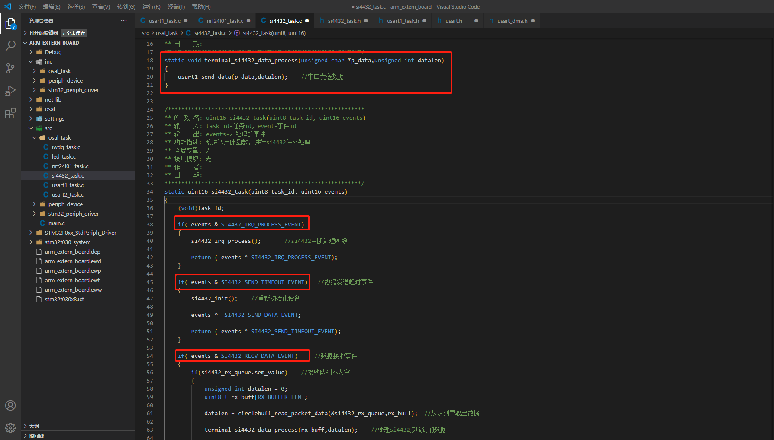The width and height of the screenshot is (774, 440).
Task: Switch to the usart_dma.h editor tab
Action: [512, 21]
